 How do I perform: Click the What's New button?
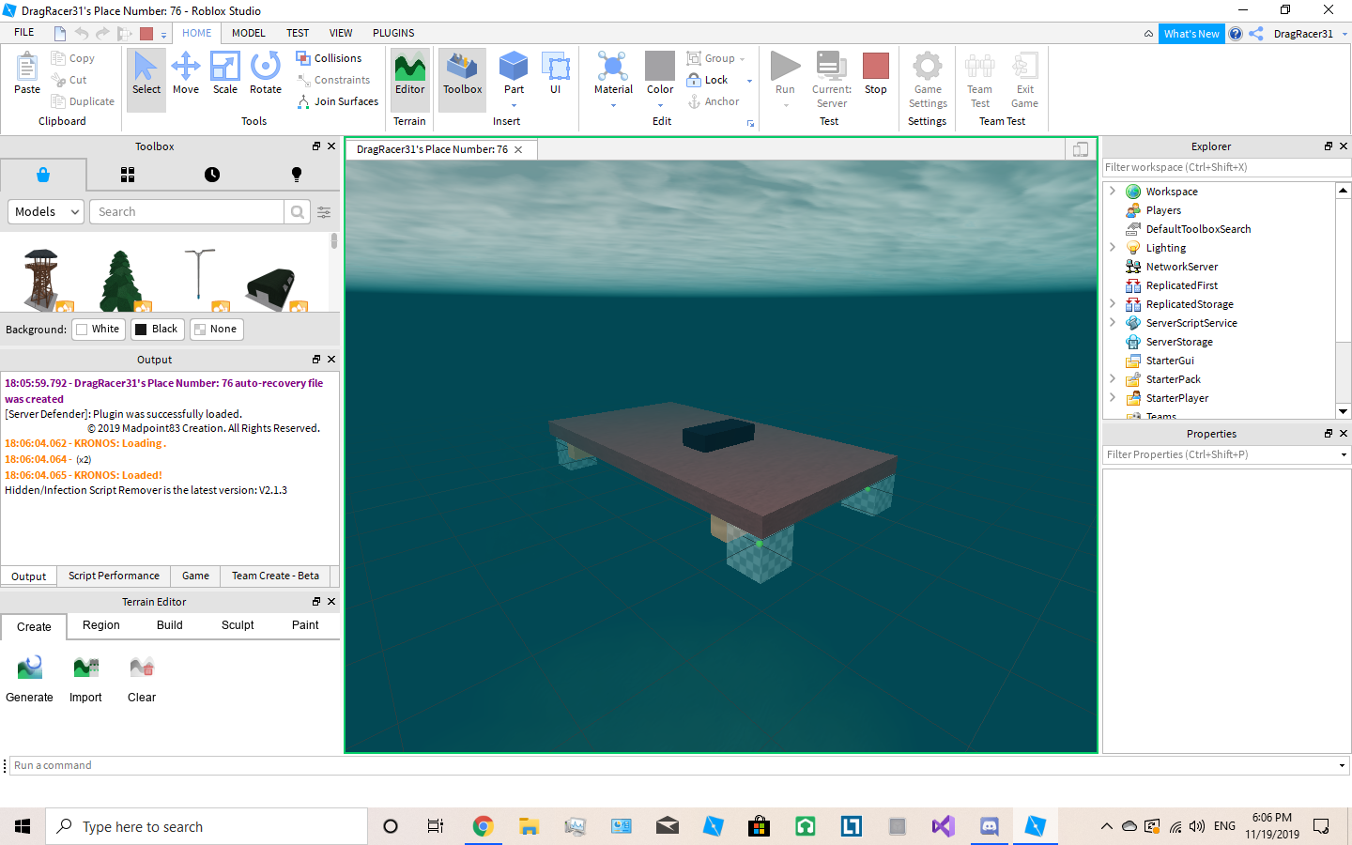1191,34
